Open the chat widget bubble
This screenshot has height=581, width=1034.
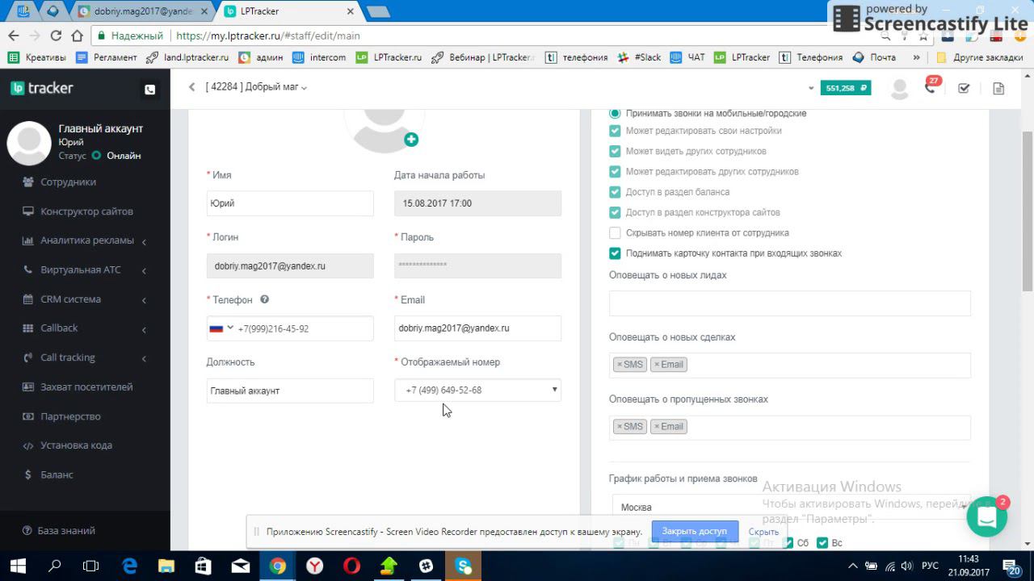click(x=986, y=518)
